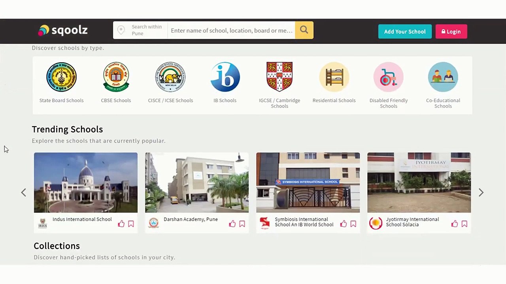
Task: Open the CISCE / ICSE Schools label
Action: (170, 100)
